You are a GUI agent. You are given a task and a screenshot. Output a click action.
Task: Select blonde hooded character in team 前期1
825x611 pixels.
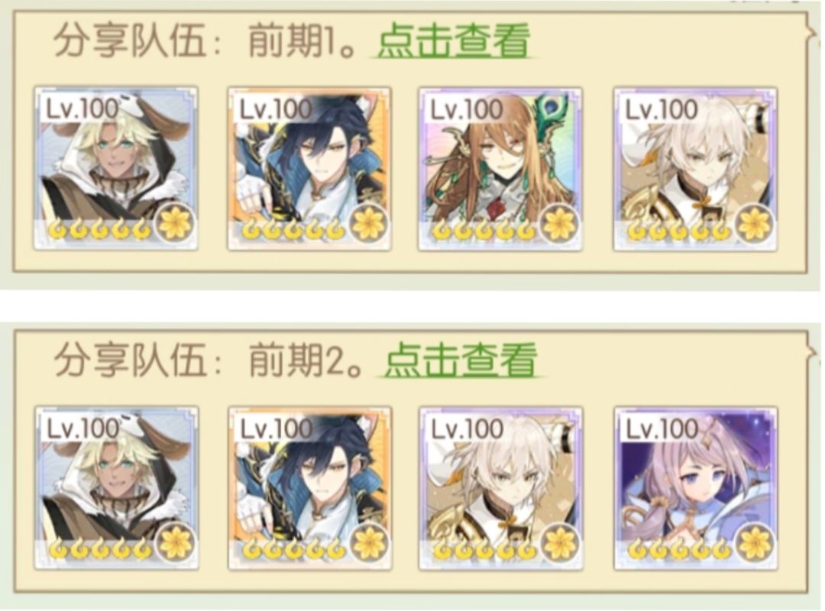tap(116, 168)
